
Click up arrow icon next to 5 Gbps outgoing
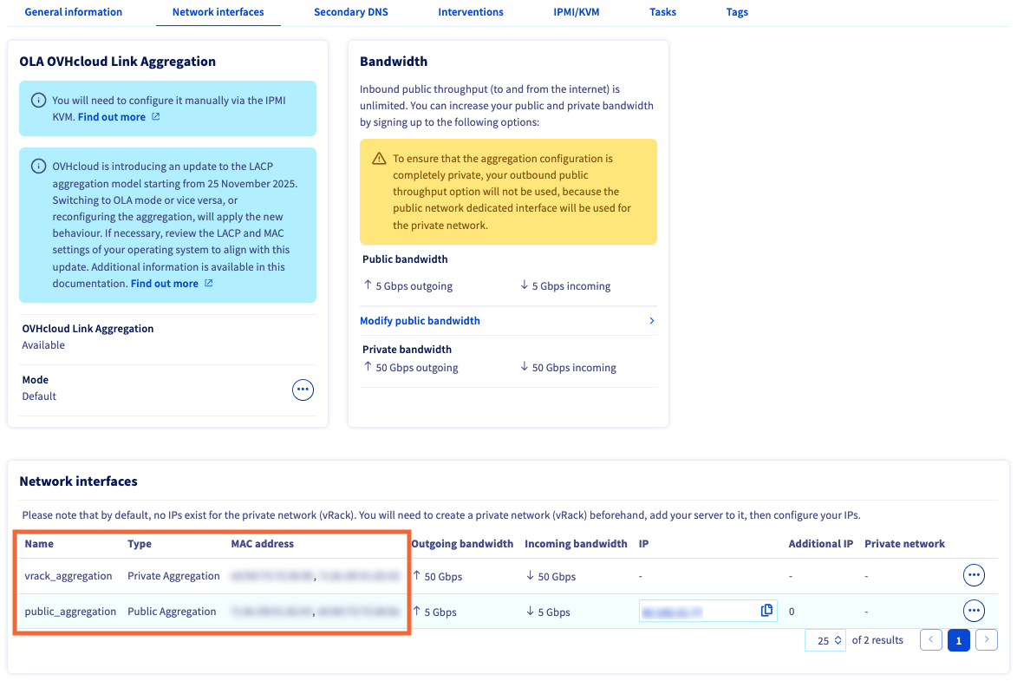pos(368,285)
